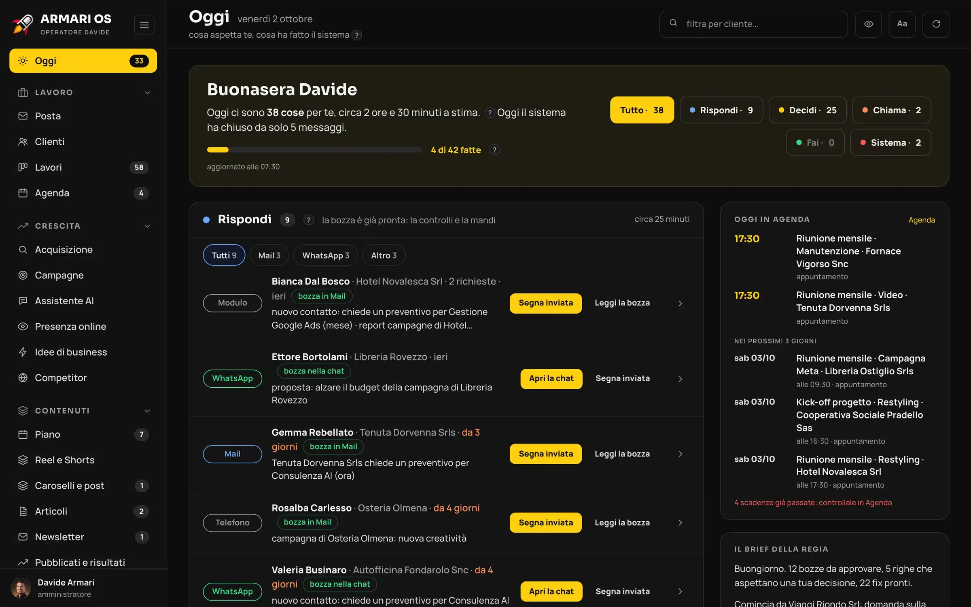The image size is (971, 607).
Task: Open Lavori in the sidebar
Action: click(83, 167)
